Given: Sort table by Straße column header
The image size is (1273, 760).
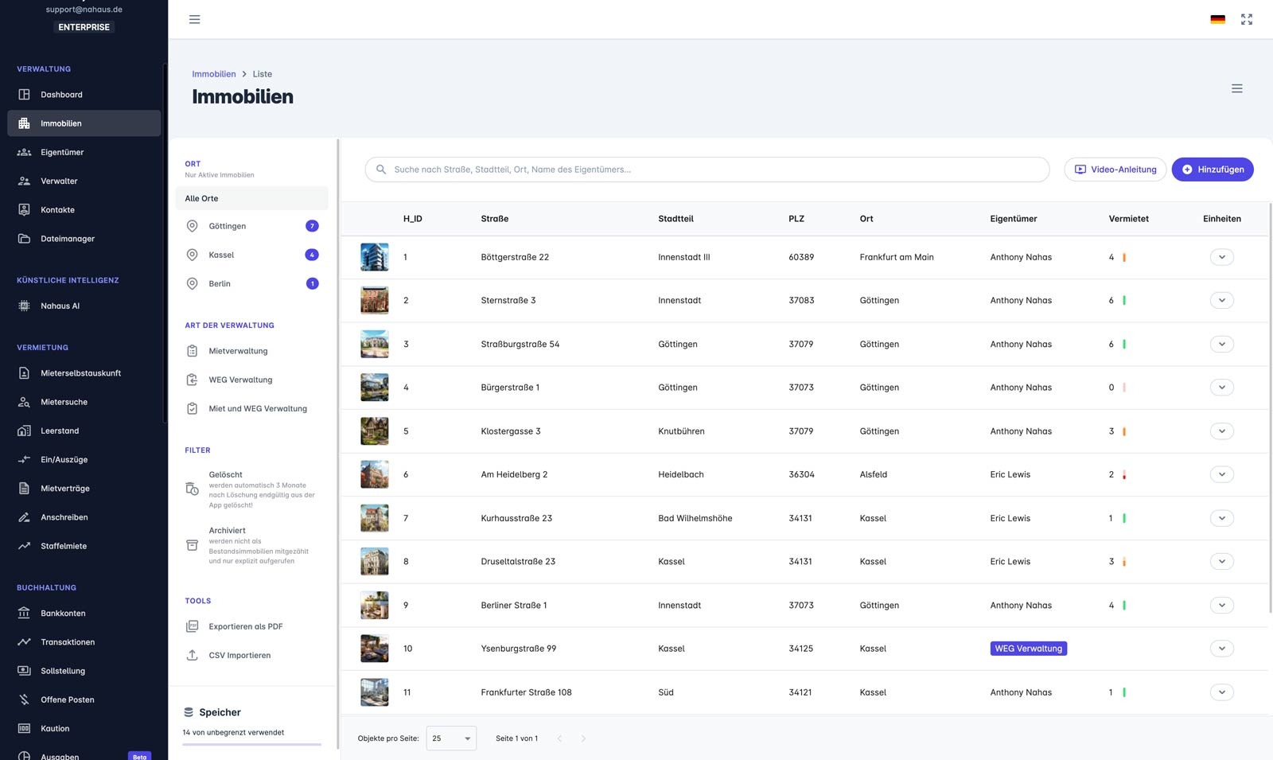Looking at the screenshot, I should [x=495, y=219].
